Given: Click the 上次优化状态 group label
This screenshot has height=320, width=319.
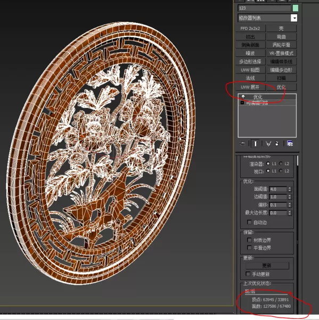Looking at the screenshot, I should click(257, 283).
